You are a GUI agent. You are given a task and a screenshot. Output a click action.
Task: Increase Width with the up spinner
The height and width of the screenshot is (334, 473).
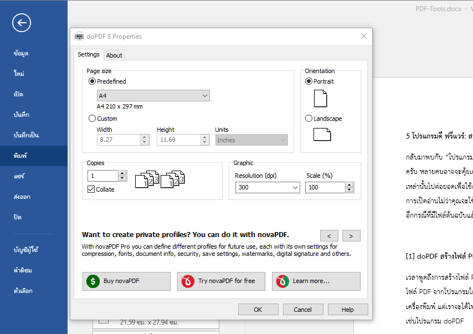[145, 137]
